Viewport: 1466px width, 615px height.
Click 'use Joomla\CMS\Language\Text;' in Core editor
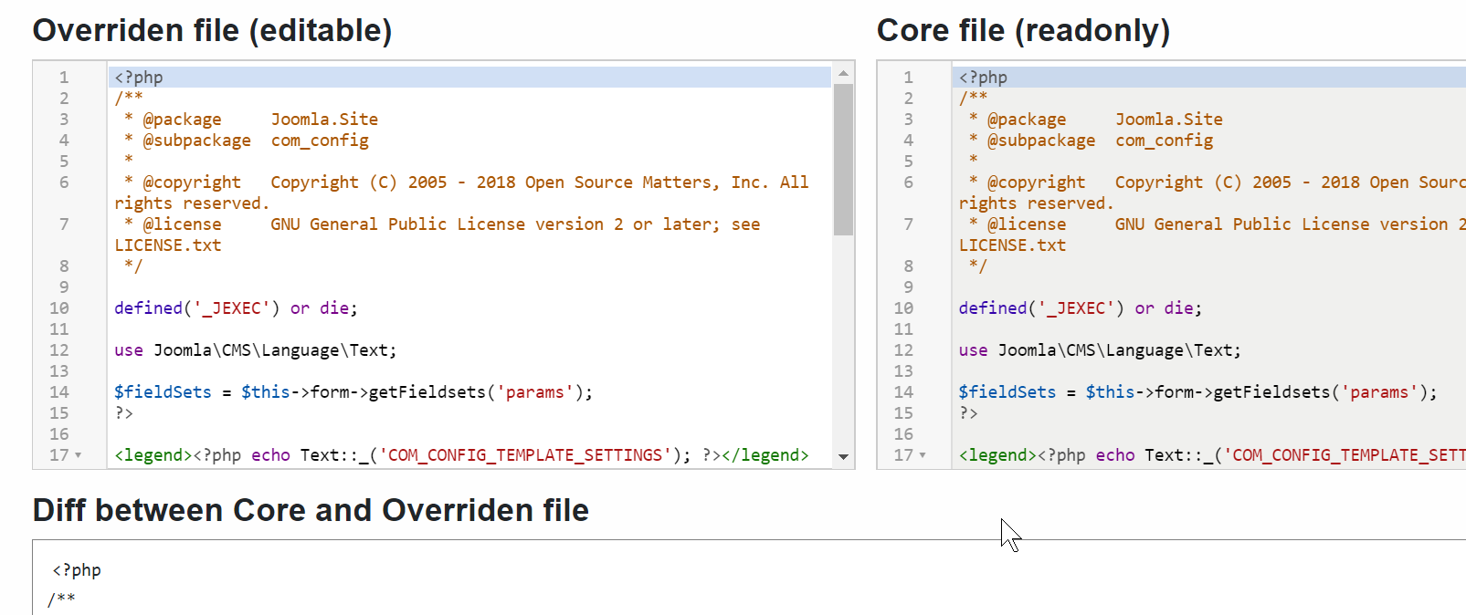tap(1100, 350)
